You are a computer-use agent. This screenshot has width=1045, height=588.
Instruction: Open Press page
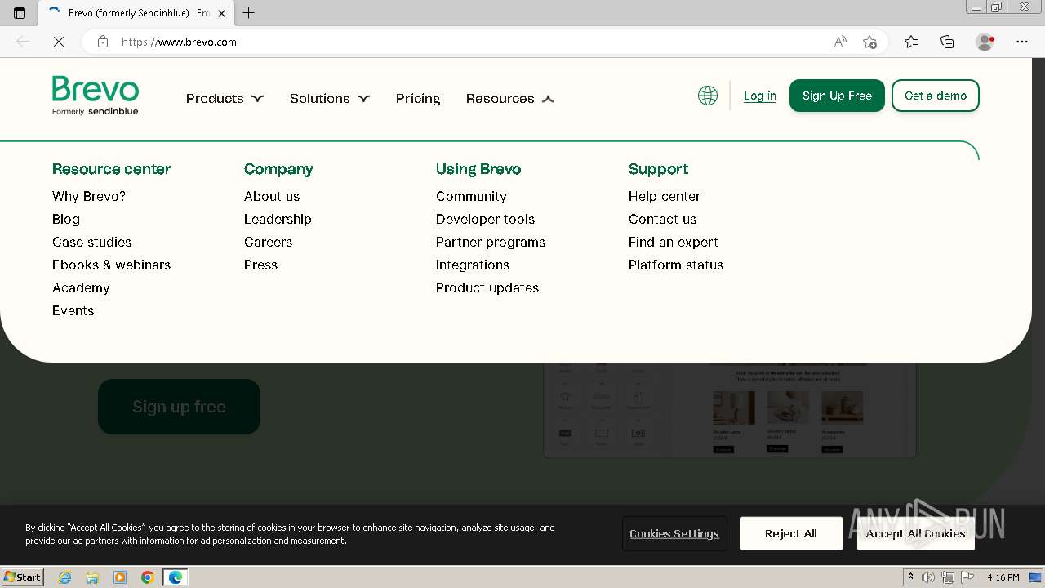coord(260,265)
